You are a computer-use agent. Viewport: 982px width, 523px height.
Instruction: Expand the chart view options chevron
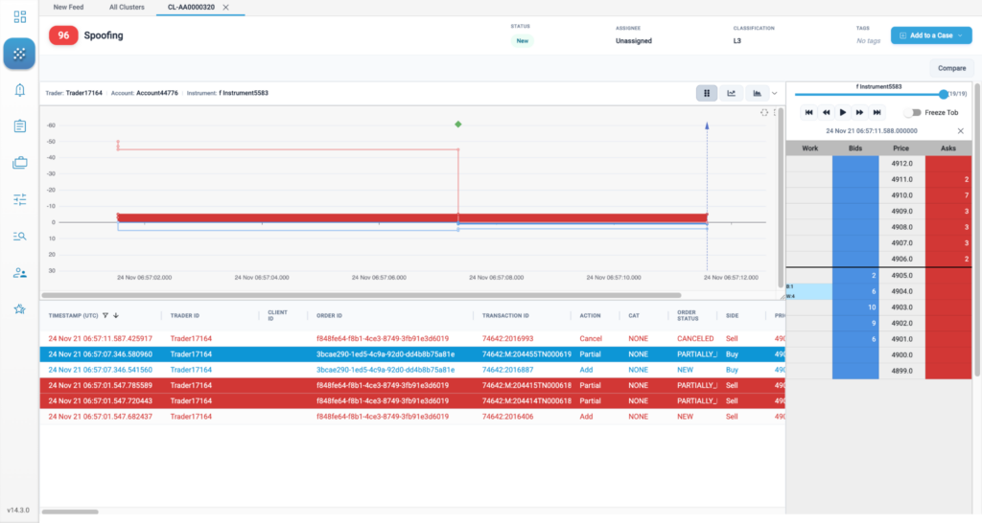coord(775,93)
